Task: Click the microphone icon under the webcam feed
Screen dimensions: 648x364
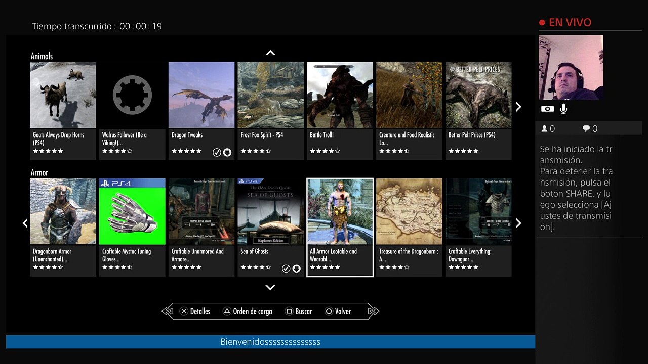Action: coord(563,109)
